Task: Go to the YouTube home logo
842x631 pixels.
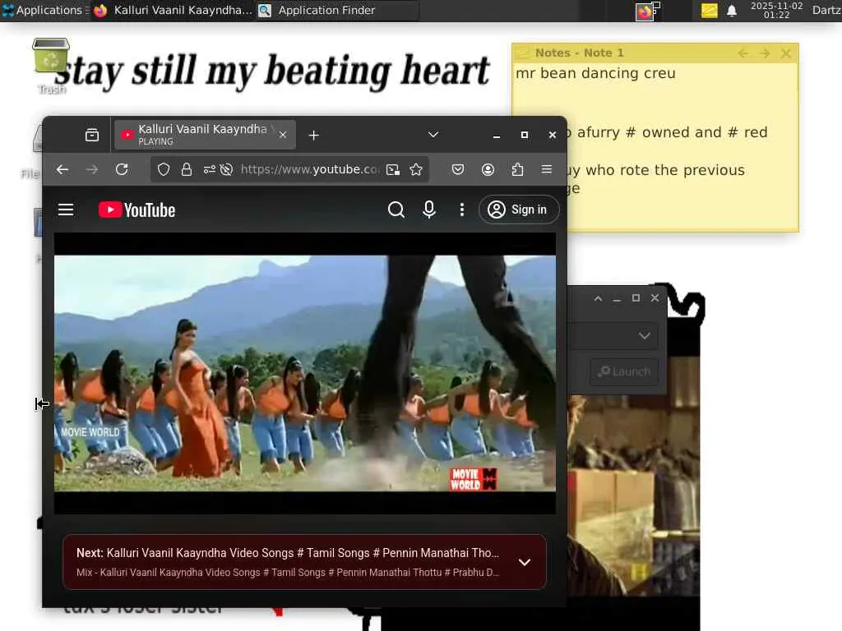Action: pos(137,210)
